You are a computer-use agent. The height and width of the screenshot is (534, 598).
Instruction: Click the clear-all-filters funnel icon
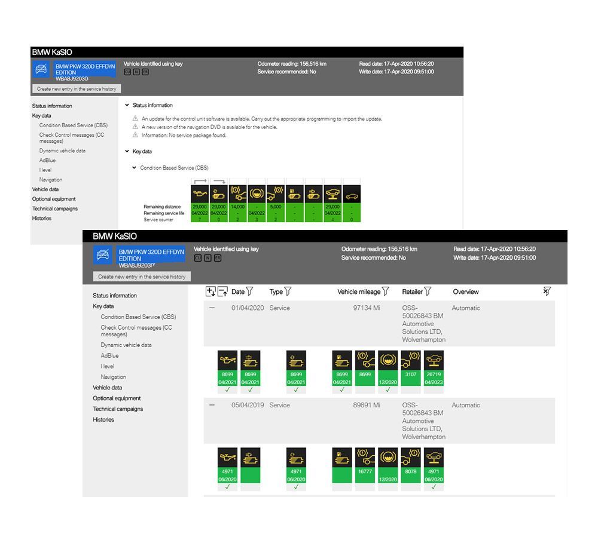pos(547,291)
